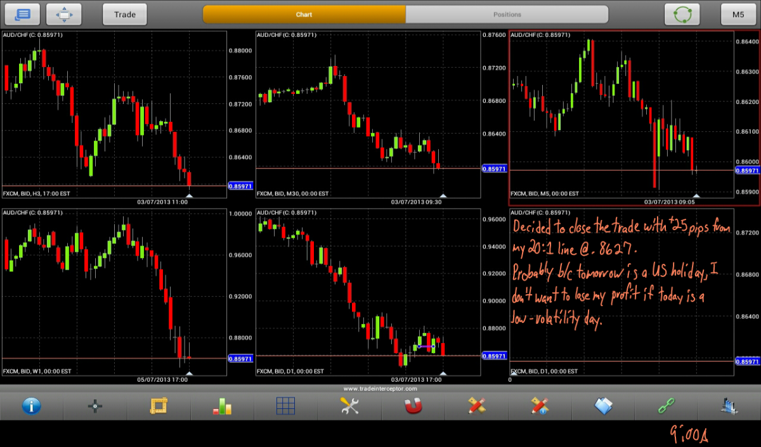This screenshot has width=761, height=447.
Task: Click the white time marker triangle on H3 chart
Action: (189, 195)
